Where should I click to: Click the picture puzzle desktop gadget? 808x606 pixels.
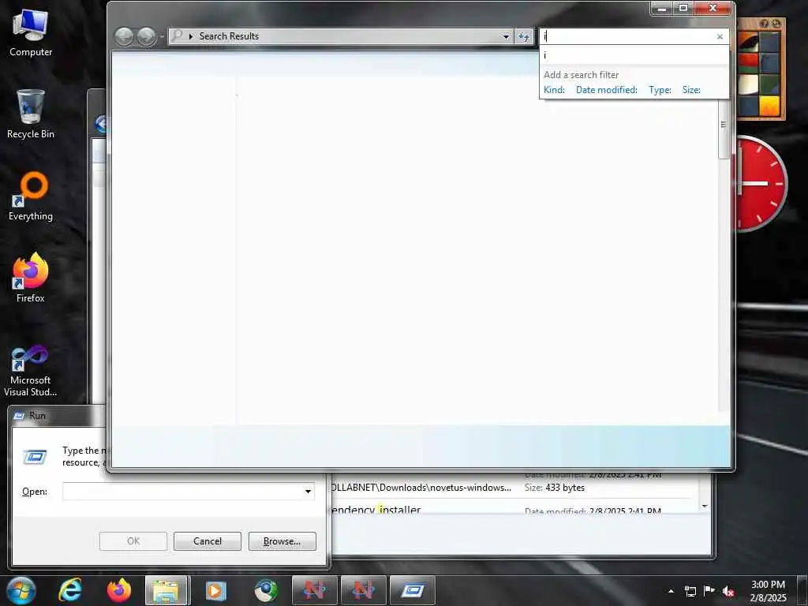coord(761,69)
